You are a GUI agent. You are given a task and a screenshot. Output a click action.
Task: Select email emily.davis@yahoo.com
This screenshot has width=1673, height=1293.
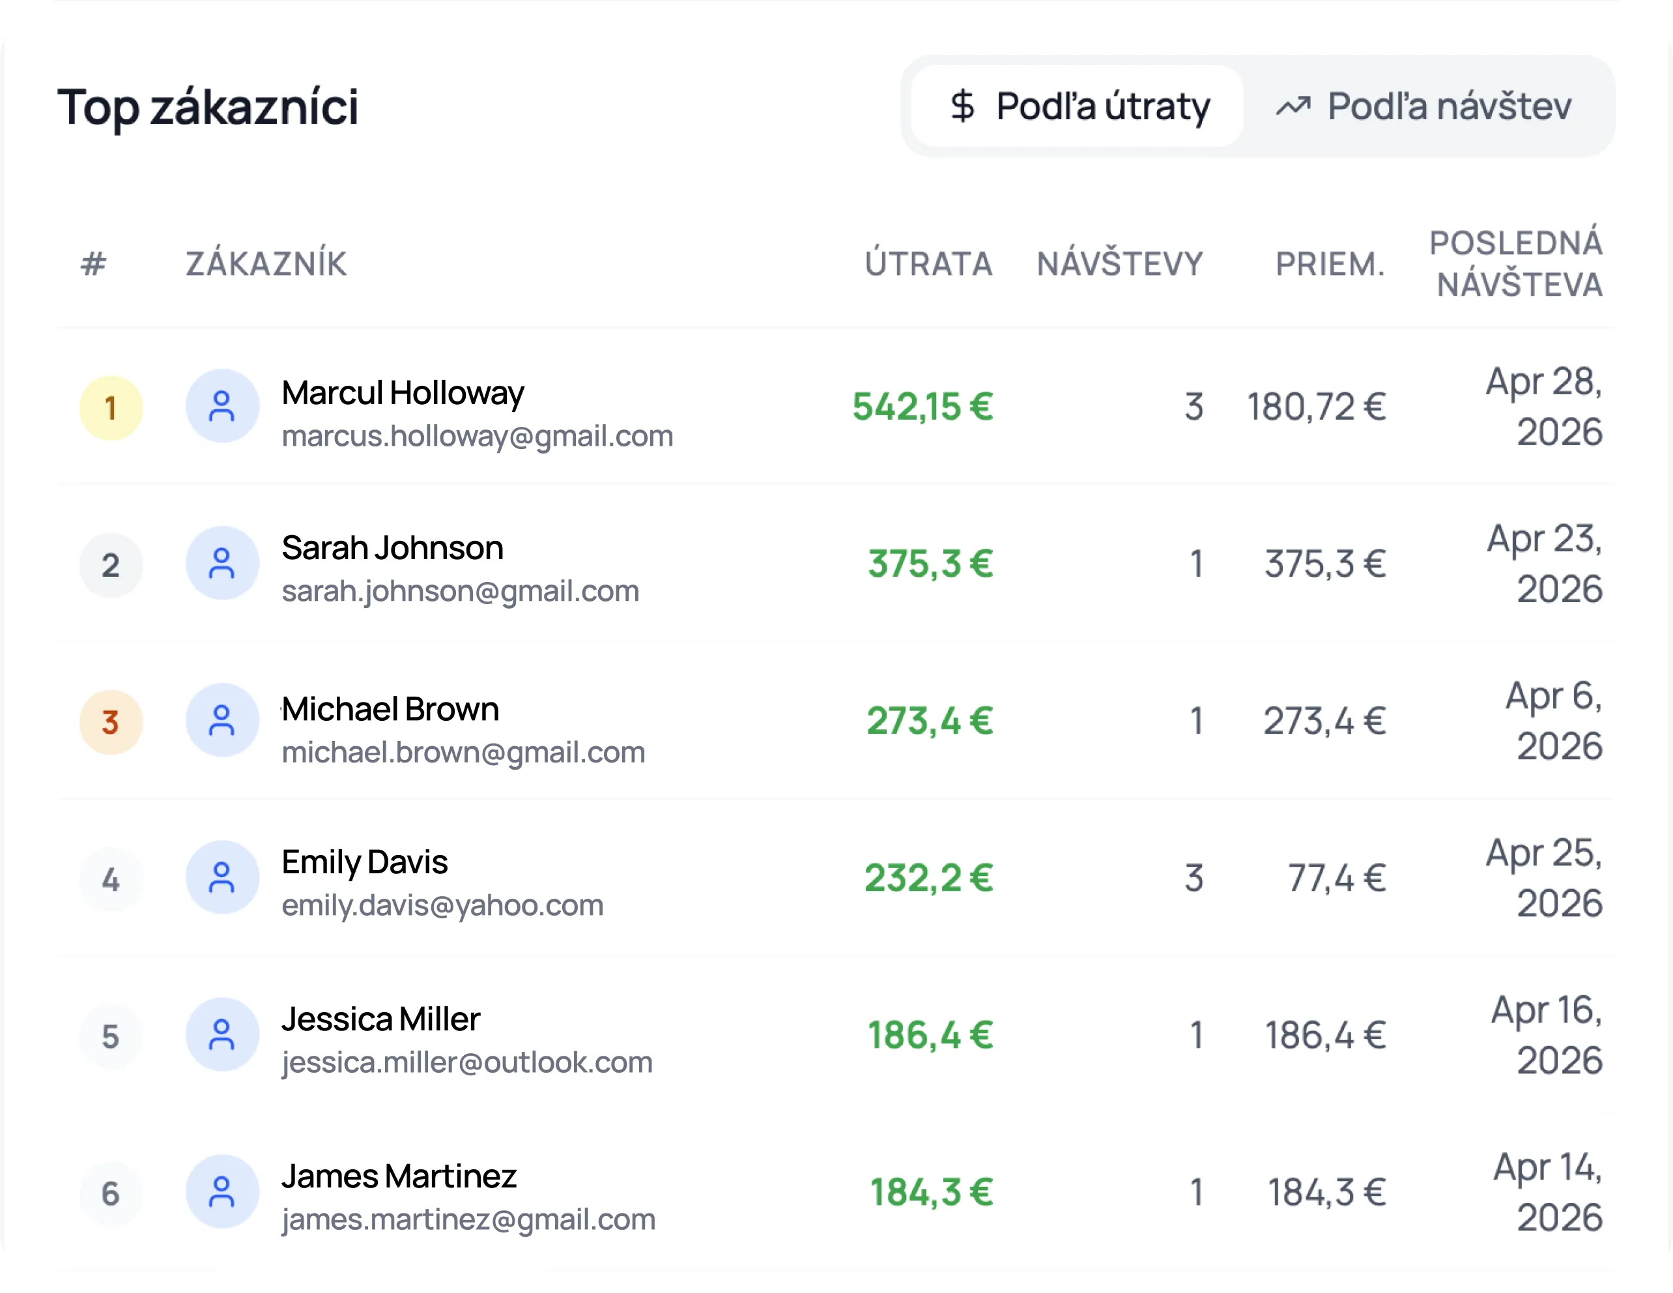click(x=443, y=905)
